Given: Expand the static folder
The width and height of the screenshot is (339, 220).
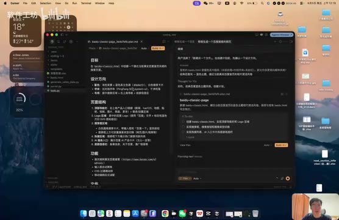Looking at the screenshot, I should point(54,65).
